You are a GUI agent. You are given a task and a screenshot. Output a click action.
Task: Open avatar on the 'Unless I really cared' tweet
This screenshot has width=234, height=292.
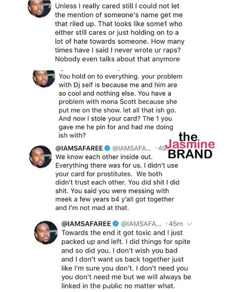pyautogui.click(x=39, y=8)
